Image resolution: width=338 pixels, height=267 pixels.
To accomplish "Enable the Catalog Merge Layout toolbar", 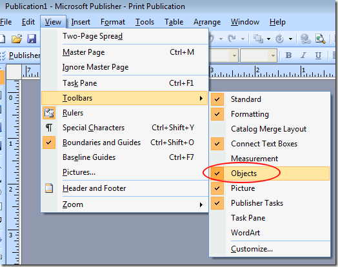I will coord(270,129).
